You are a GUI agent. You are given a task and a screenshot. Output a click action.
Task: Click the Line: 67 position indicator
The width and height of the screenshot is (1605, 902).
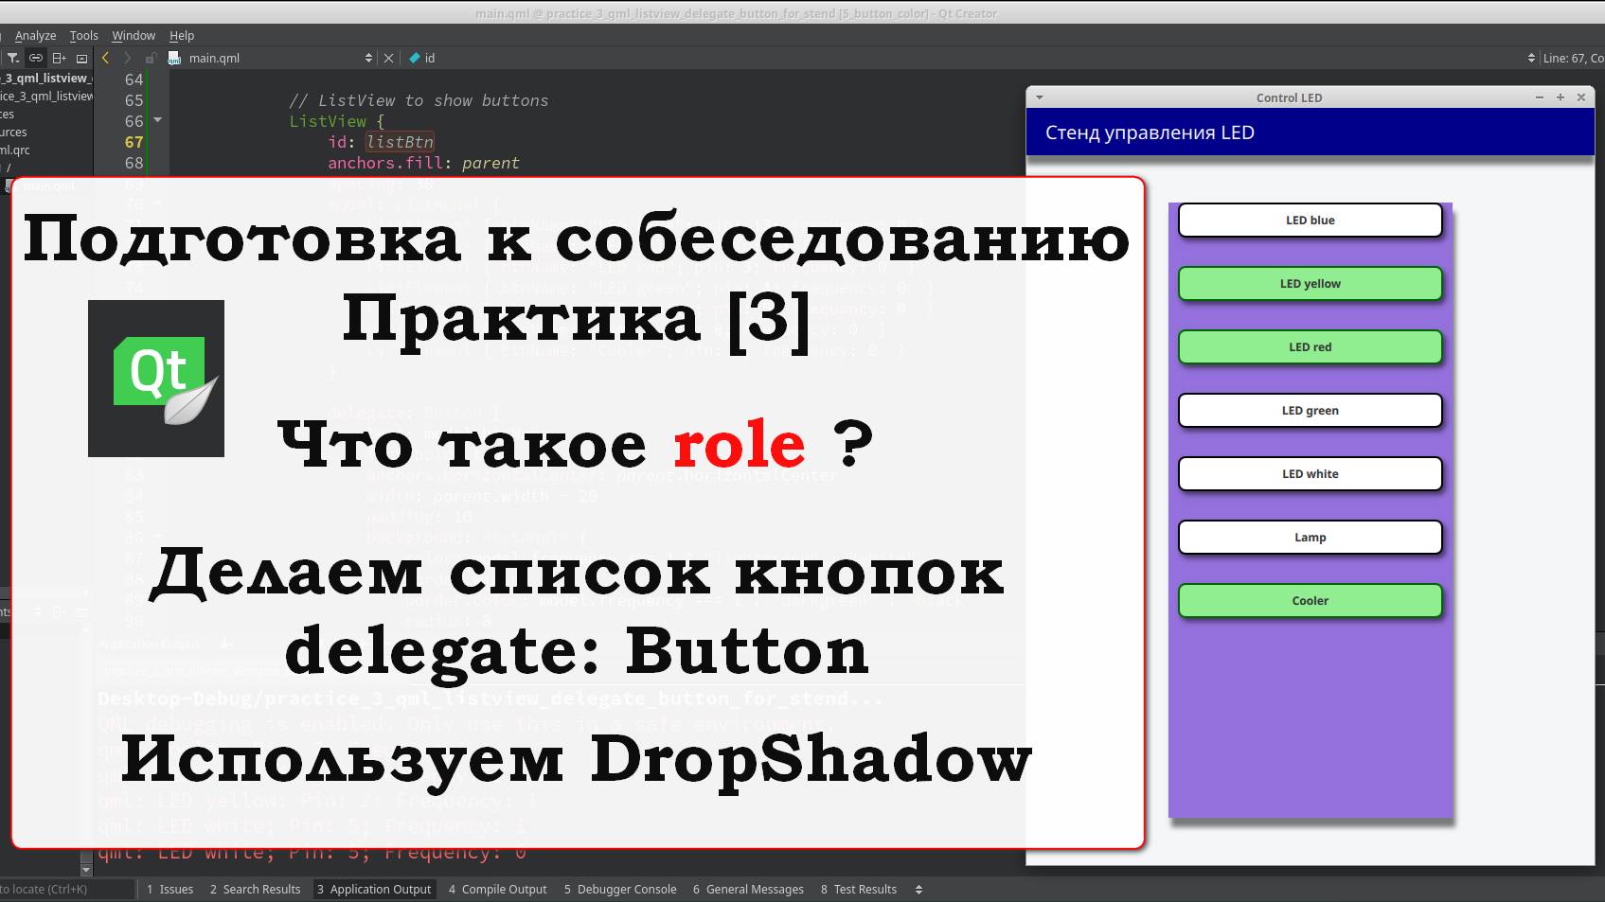pos(1573,58)
